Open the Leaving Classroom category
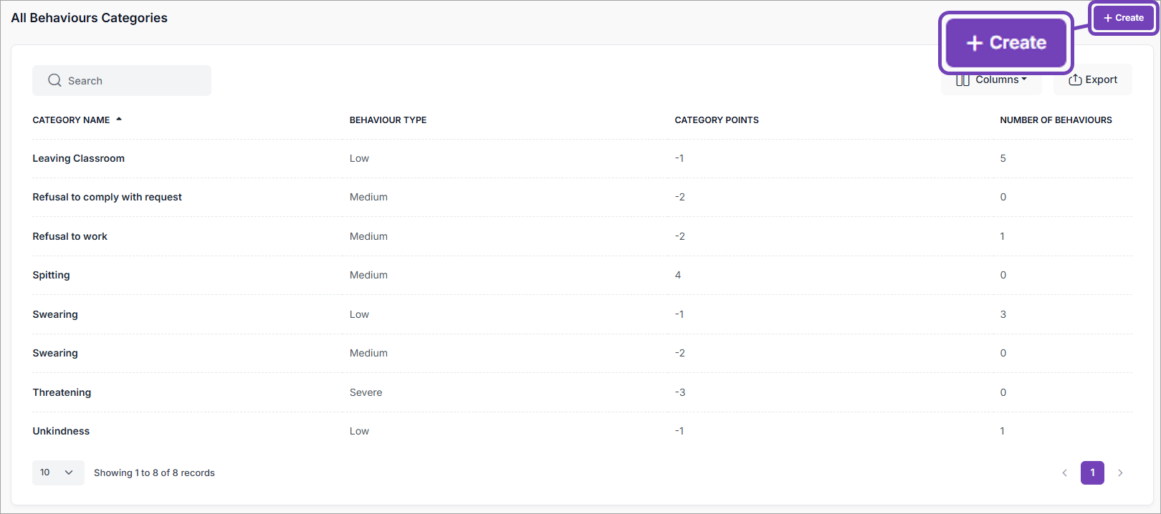The height and width of the screenshot is (514, 1161). (78, 159)
